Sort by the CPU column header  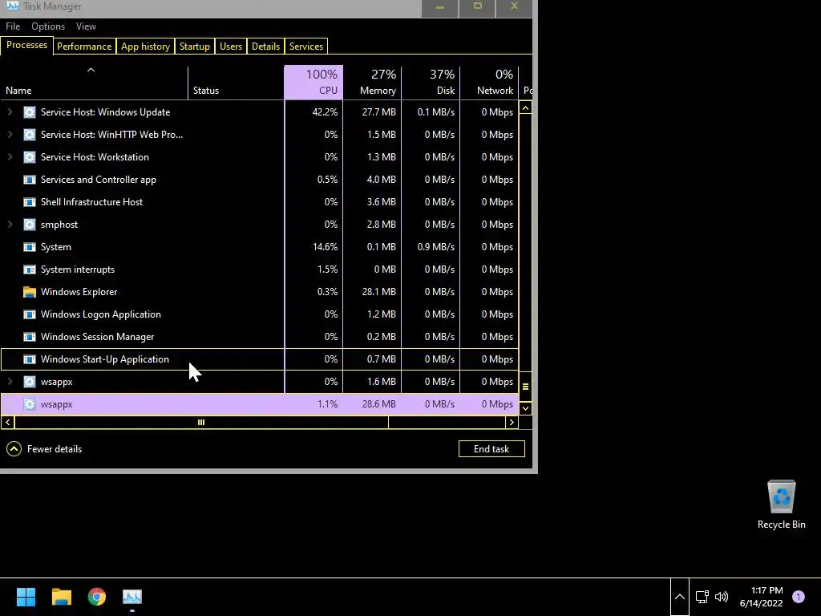[x=313, y=83]
